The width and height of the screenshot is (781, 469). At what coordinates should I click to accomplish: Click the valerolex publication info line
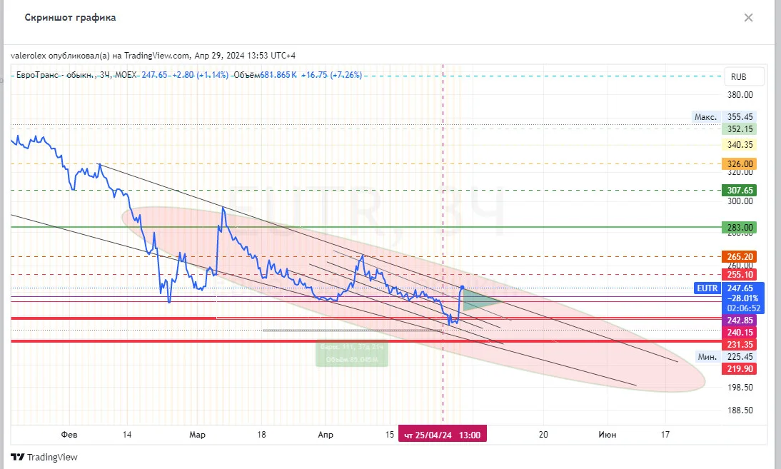click(153, 55)
